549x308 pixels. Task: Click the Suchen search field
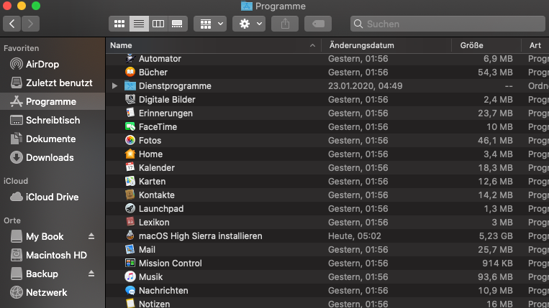coord(446,24)
